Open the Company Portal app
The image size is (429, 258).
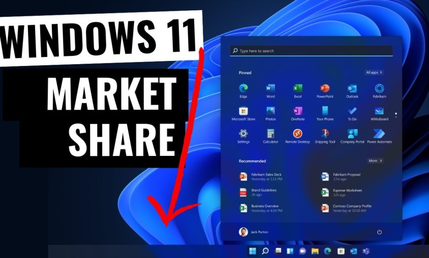point(352,136)
